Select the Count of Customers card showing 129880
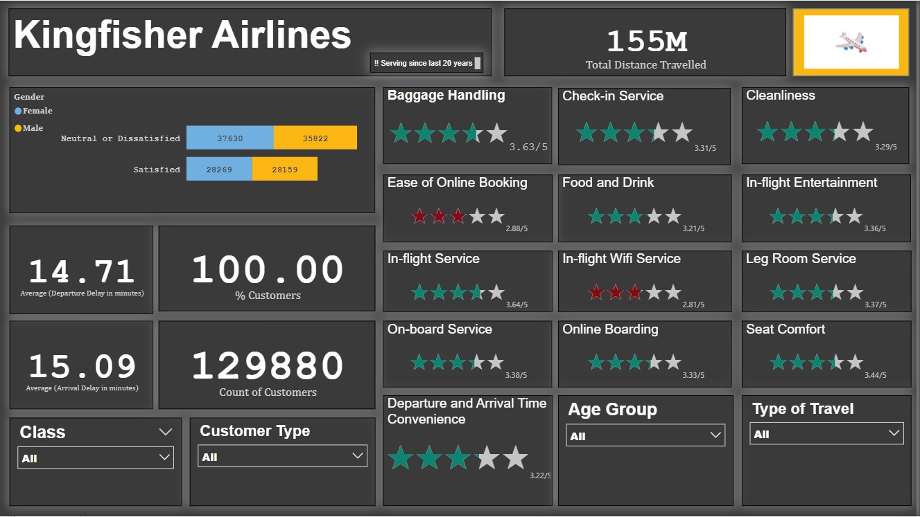This screenshot has width=920, height=517. click(266, 365)
